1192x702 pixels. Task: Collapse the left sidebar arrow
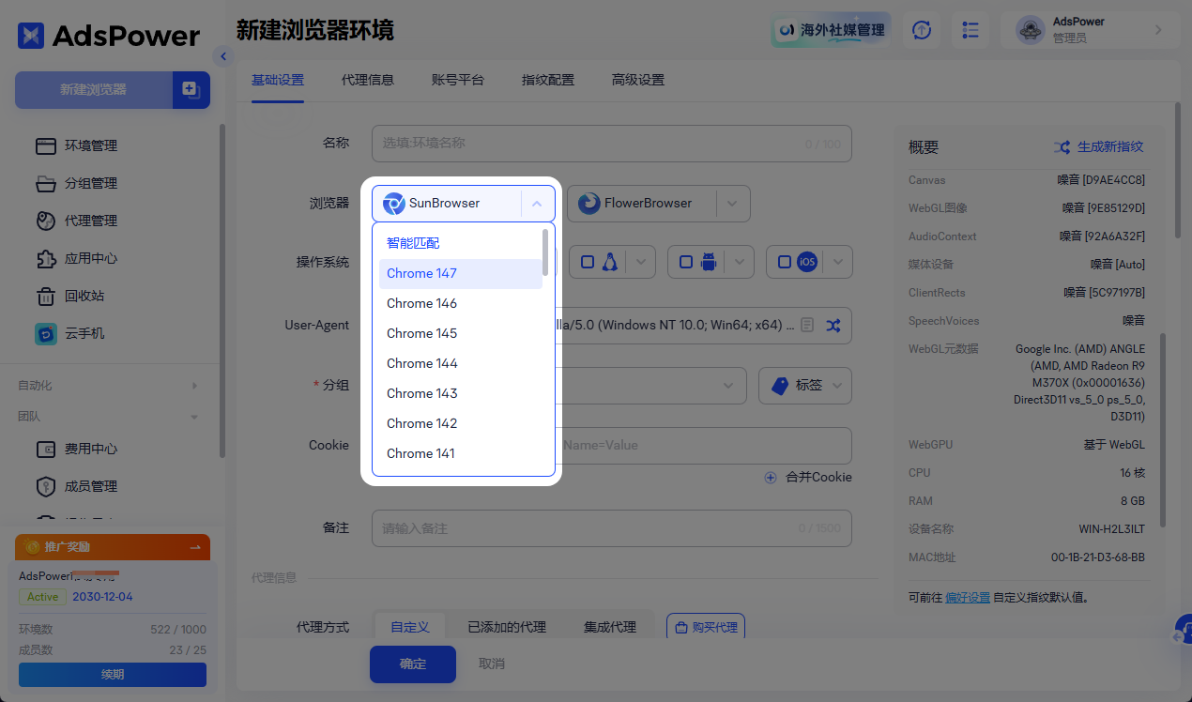[x=222, y=56]
